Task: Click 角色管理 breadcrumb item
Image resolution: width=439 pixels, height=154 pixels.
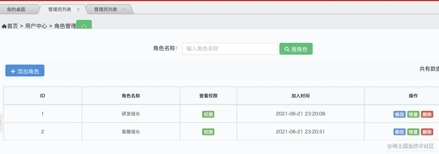Action: tap(65, 26)
